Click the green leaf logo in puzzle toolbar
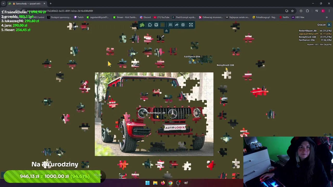This screenshot has width=333, height=187. coord(142,25)
